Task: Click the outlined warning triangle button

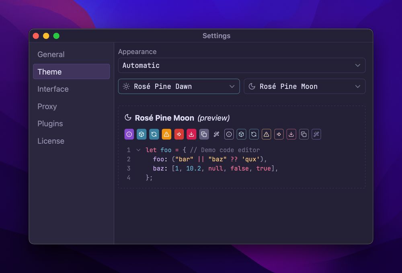Action: coord(267,134)
